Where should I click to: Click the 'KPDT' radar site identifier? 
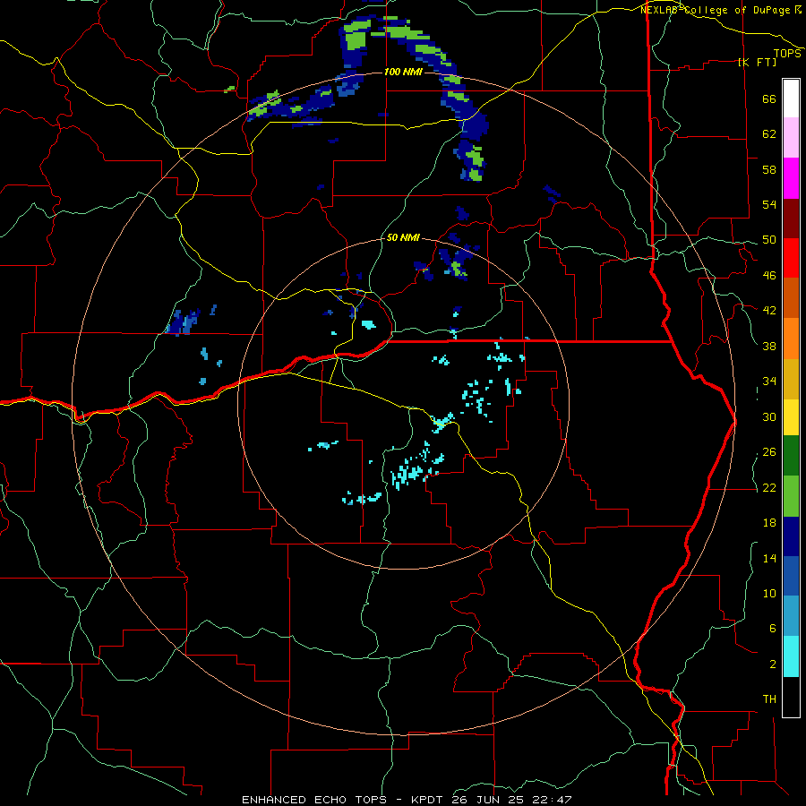pos(428,800)
